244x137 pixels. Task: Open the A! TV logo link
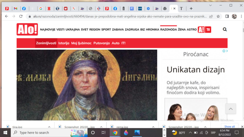coord(204,30)
